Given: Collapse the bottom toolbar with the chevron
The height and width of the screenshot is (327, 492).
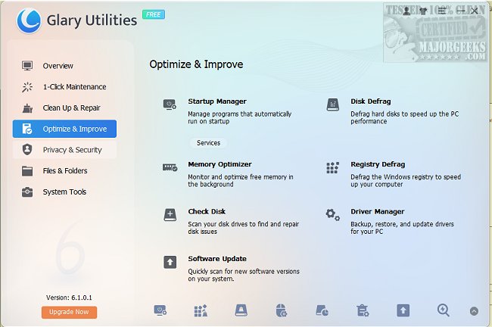Looking at the screenshot, I should [x=474, y=311].
